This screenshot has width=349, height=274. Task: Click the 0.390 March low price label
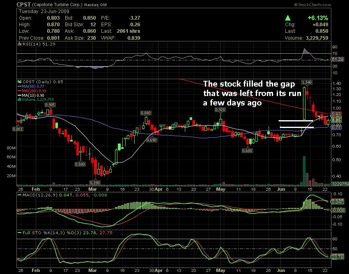(x=95, y=183)
